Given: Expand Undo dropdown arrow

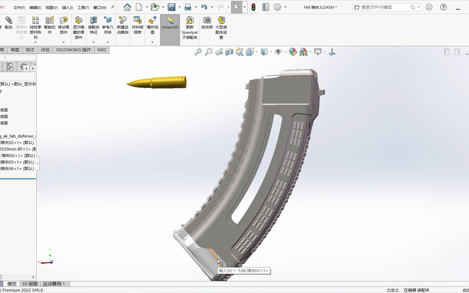Looking at the screenshot, I should click(x=212, y=7).
